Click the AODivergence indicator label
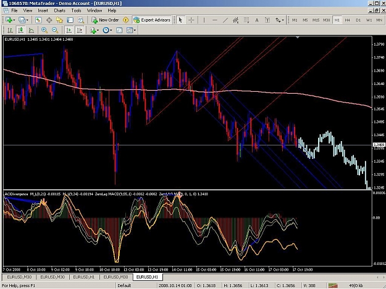This screenshot has height=289, width=386. [x=17, y=194]
